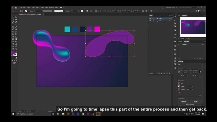Select the Gradient tool

(16, 39)
